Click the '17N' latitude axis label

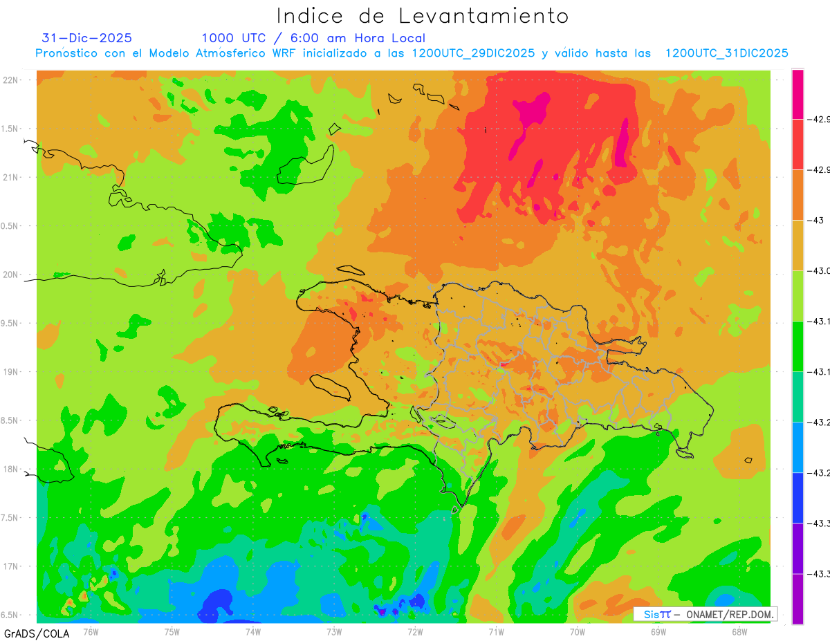12,566
